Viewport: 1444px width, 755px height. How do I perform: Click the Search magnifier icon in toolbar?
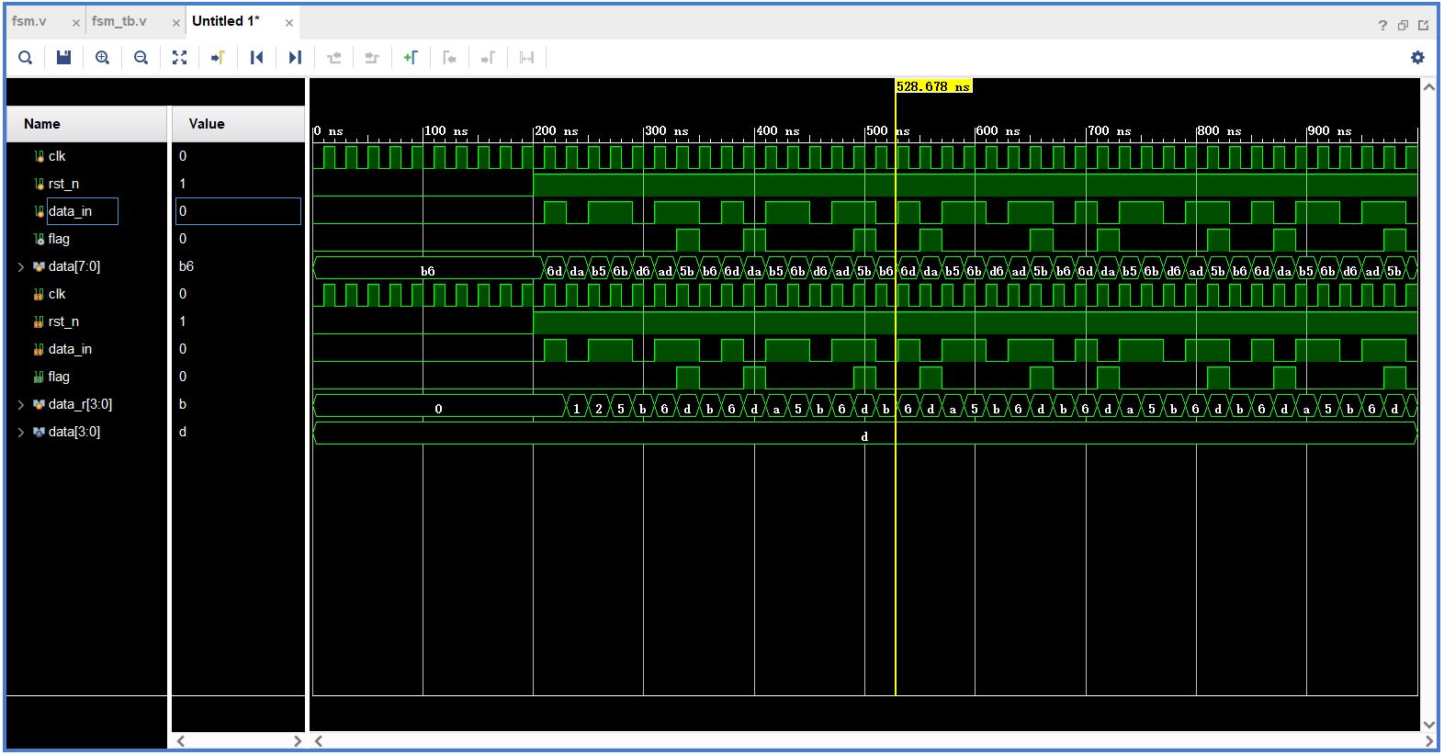26,58
